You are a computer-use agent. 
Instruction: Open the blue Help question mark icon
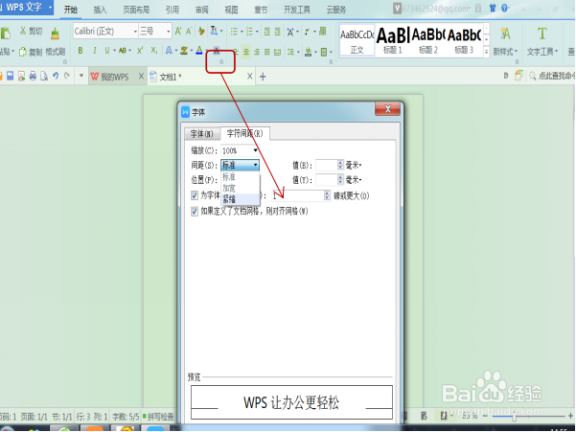pyautogui.click(x=504, y=8)
